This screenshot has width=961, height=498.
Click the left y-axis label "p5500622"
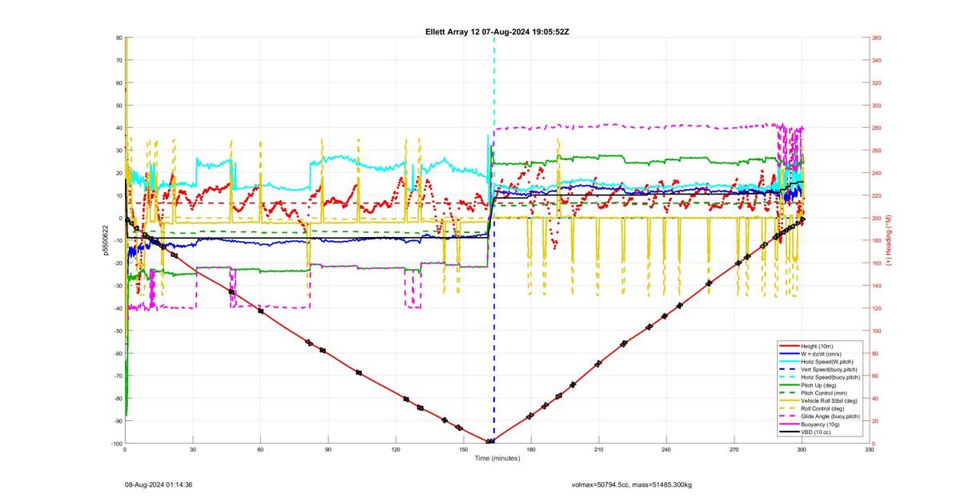105,240
